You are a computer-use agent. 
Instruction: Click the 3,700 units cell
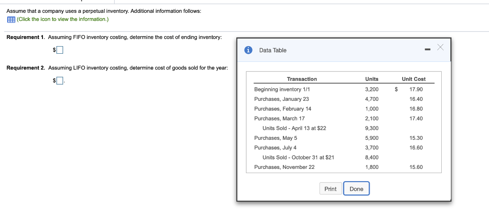(372, 147)
